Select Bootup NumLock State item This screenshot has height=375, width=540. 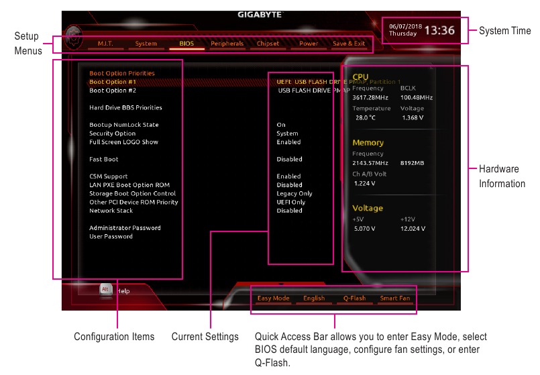pyautogui.click(x=124, y=125)
